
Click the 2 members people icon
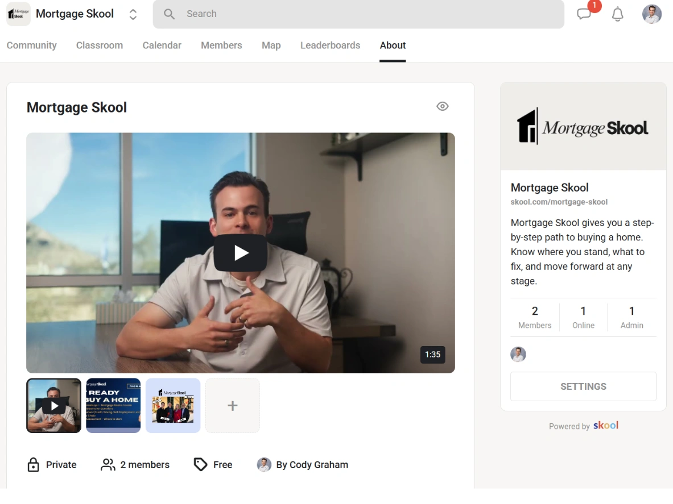pyautogui.click(x=108, y=465)
